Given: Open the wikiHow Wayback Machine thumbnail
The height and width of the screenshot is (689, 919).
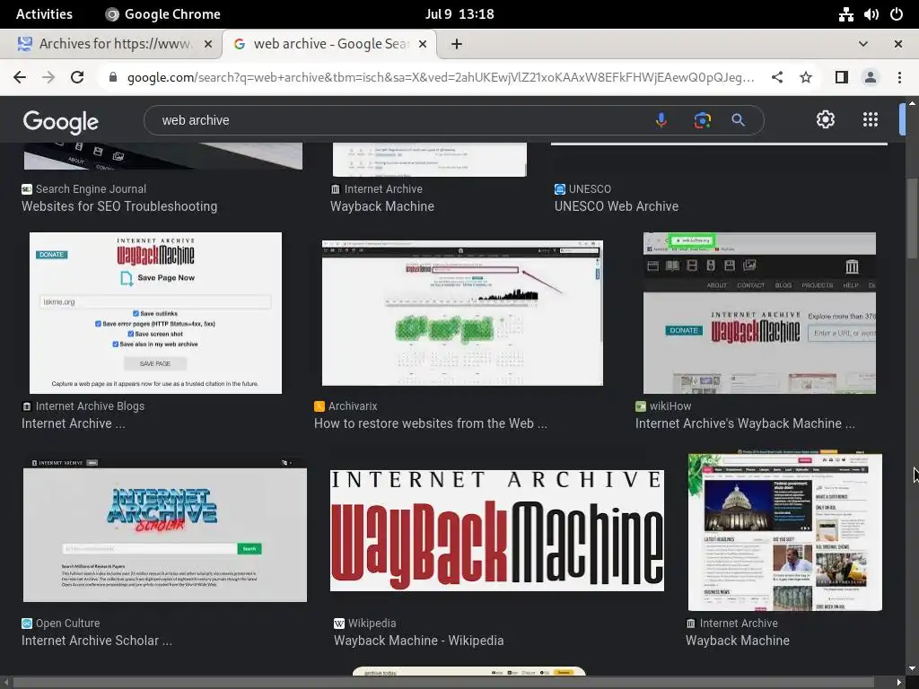Looking at the screenshot, I should pos(759,313).
